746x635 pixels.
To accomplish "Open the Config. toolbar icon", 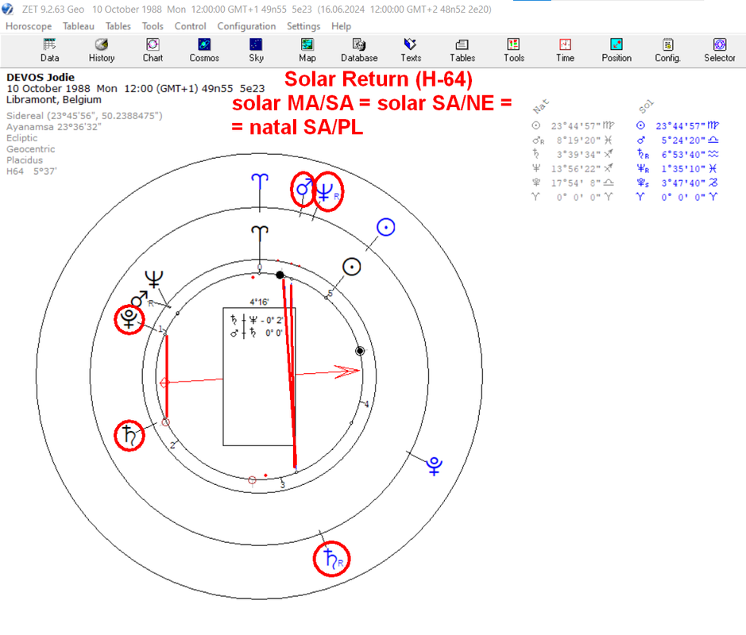I will [x=668, y=50].
